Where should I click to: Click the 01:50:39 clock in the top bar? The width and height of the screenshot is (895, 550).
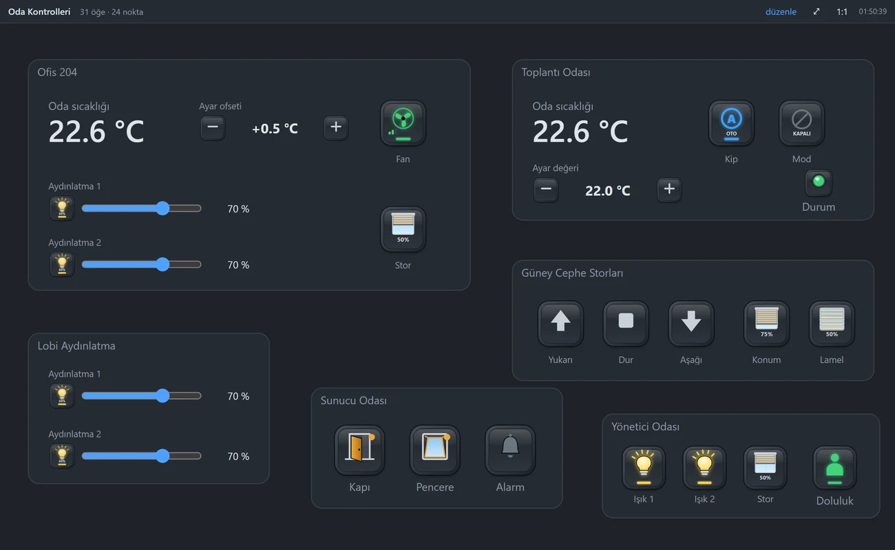click(x=872, y=12)
